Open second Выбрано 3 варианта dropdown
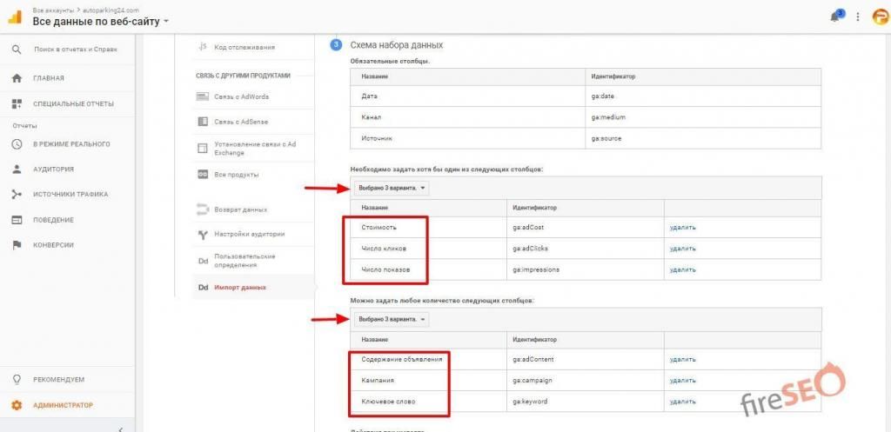Viewport: 891px width, 432px height. coord(391,319)
